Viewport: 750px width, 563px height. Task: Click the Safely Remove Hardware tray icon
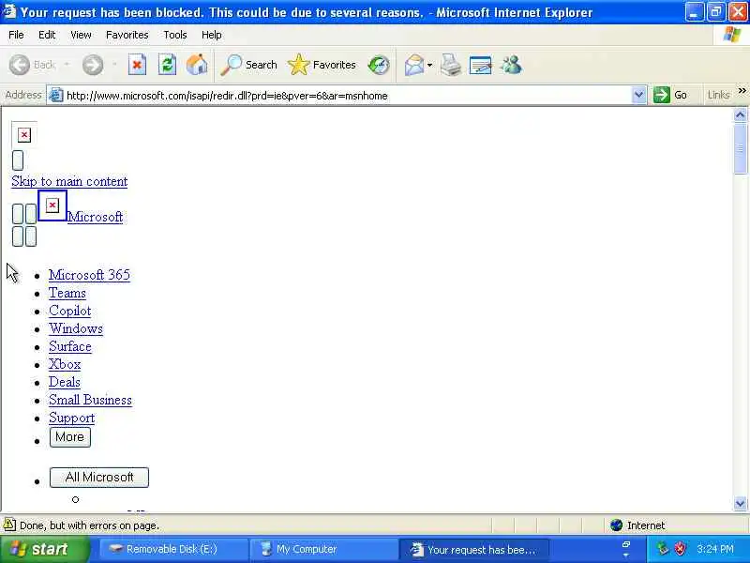point(663,549)
